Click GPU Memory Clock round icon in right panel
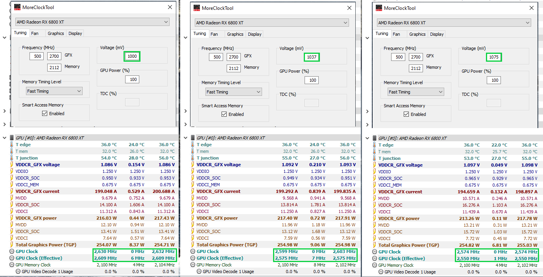 pos(374,265)
